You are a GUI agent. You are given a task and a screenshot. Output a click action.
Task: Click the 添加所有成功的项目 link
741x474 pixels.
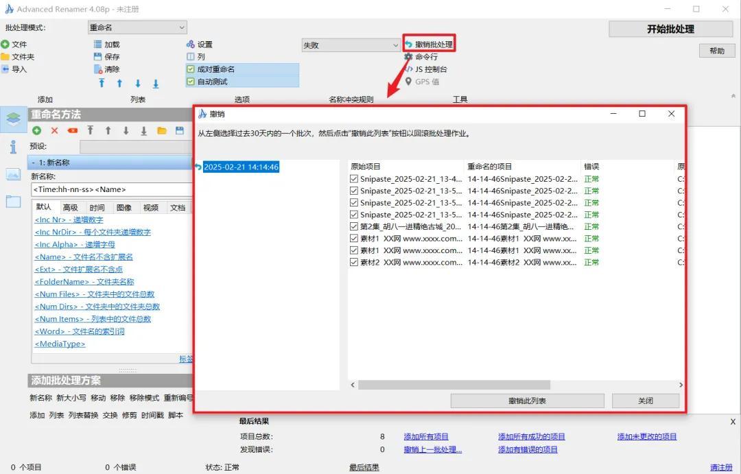[x=531, y=436]
